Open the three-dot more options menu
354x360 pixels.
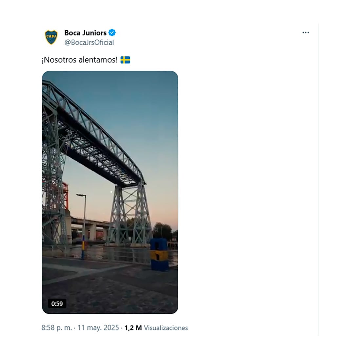click(x=306, y=33)
